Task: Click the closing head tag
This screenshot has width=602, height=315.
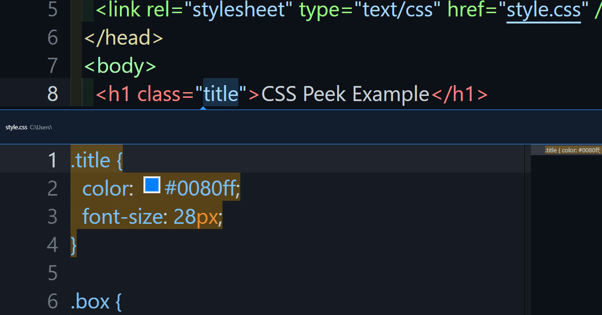Action: [123, 38]
